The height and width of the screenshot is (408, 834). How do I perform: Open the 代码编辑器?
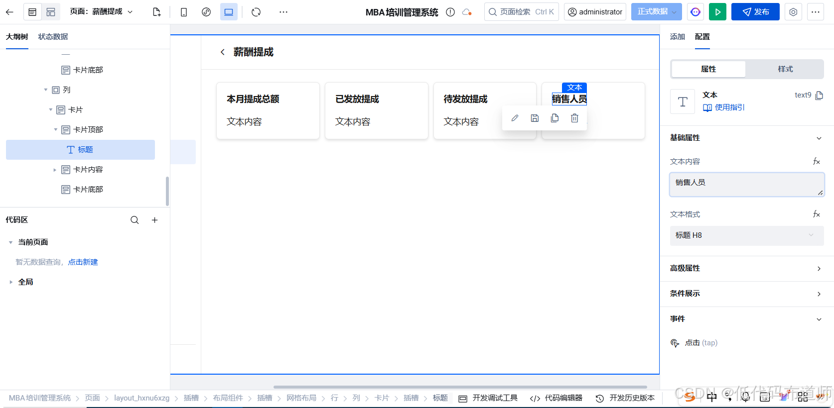tap(556, 398)
